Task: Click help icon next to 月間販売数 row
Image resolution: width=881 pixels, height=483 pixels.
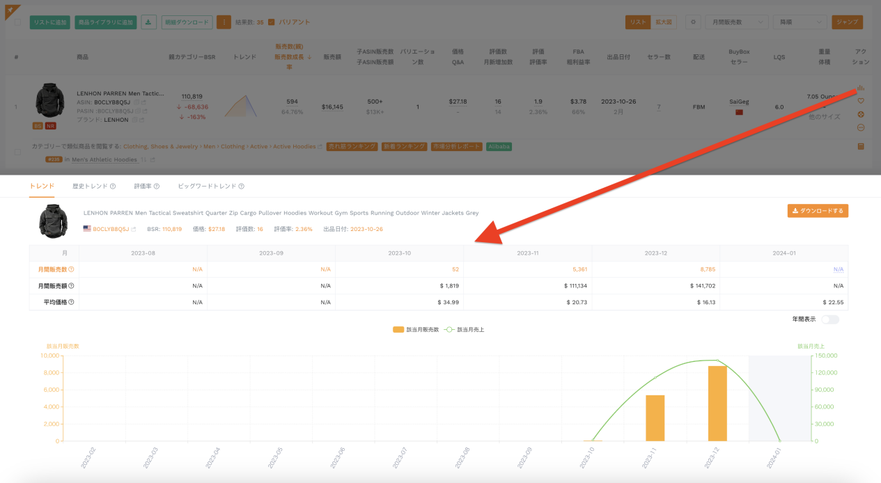Action: point(71,269)
